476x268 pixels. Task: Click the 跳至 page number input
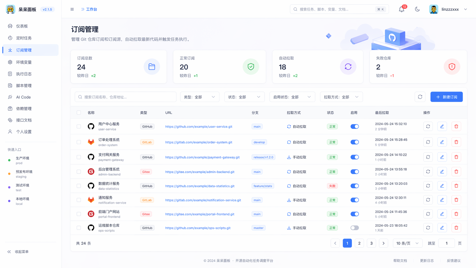pos(446,243)
